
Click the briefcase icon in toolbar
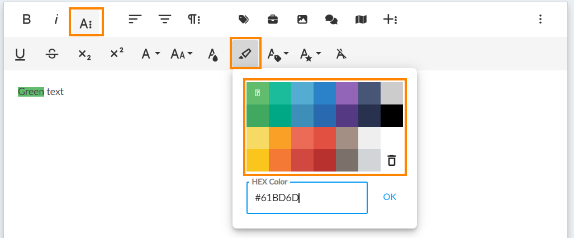(x=272, y=20)
